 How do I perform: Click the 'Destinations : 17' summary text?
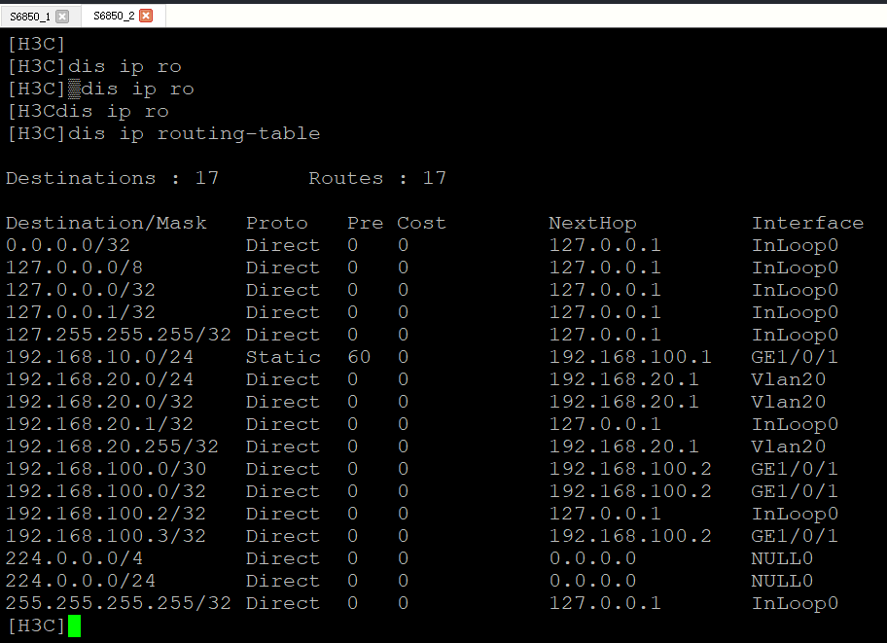coord(112,178)
